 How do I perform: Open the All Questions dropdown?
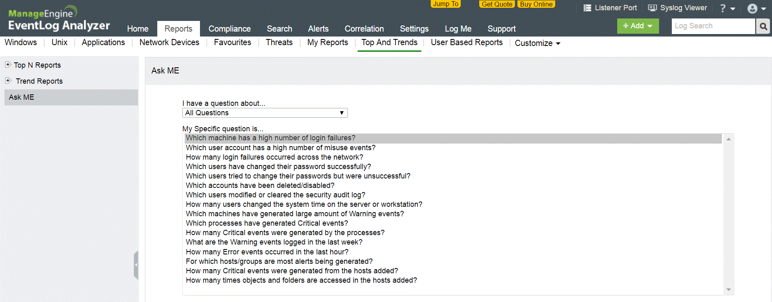(x=265, y=113)
